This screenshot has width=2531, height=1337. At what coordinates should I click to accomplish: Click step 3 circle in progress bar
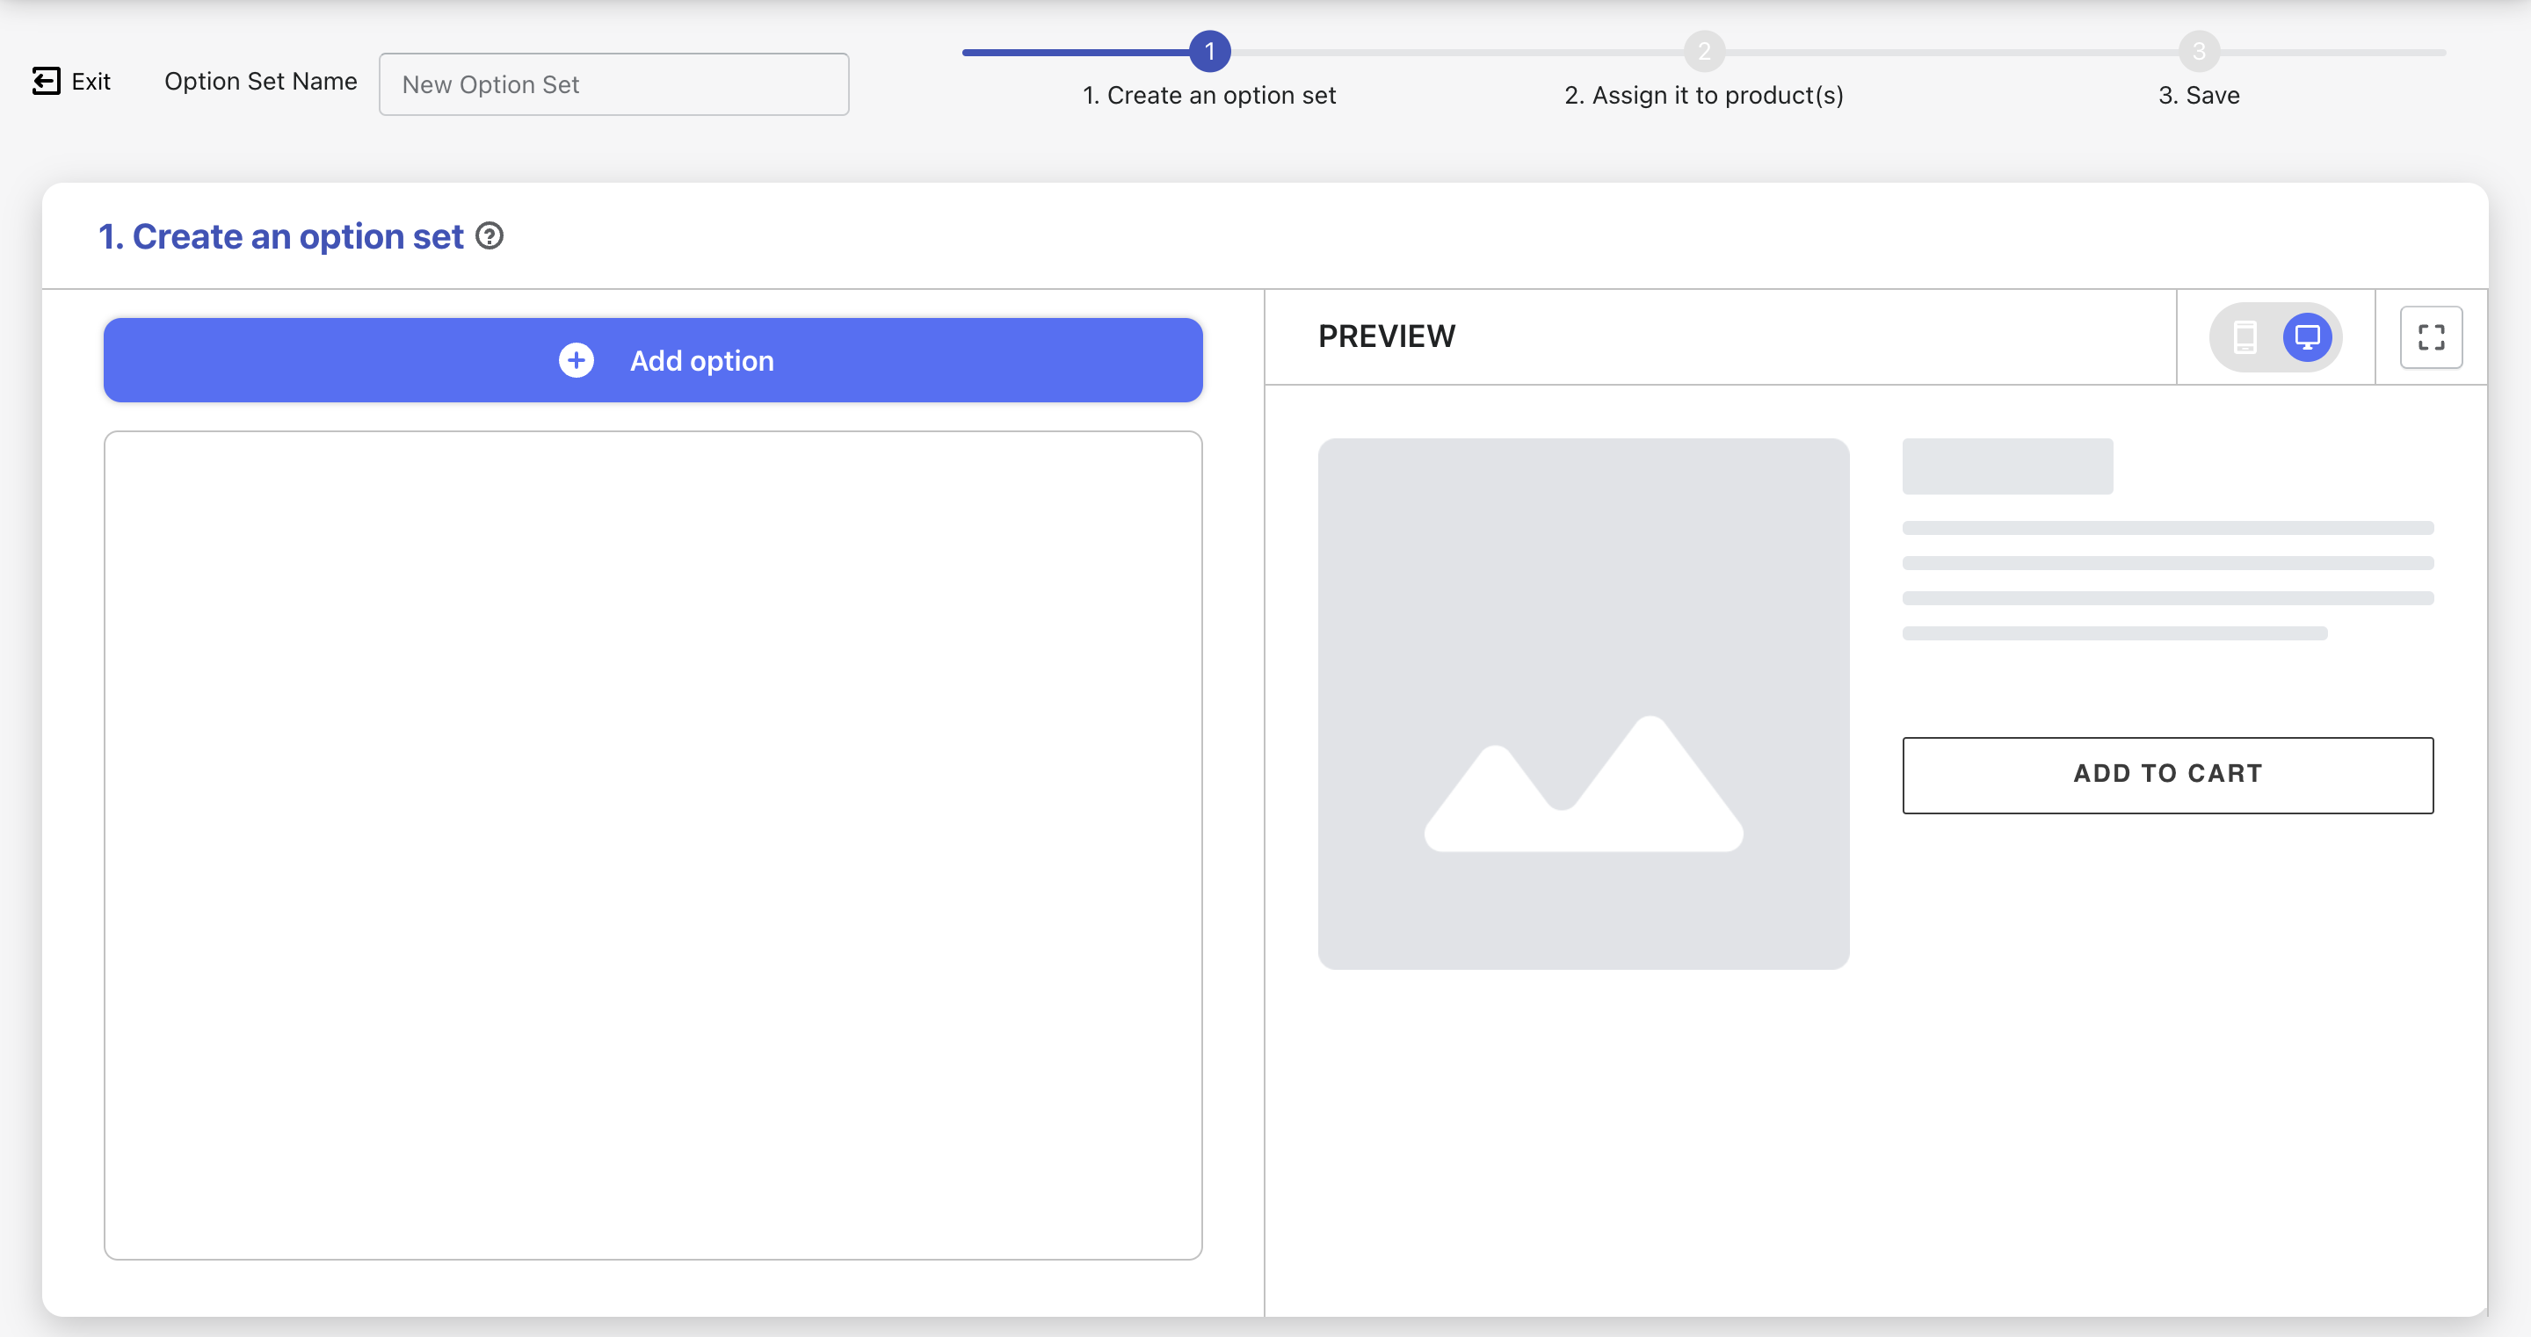pyautogui.click(x=2199, y=51)
